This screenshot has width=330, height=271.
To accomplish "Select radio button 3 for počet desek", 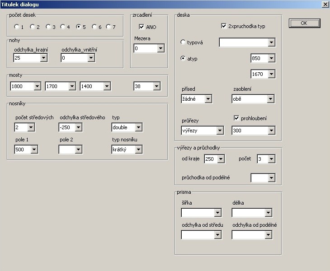I will coord(48,27).
